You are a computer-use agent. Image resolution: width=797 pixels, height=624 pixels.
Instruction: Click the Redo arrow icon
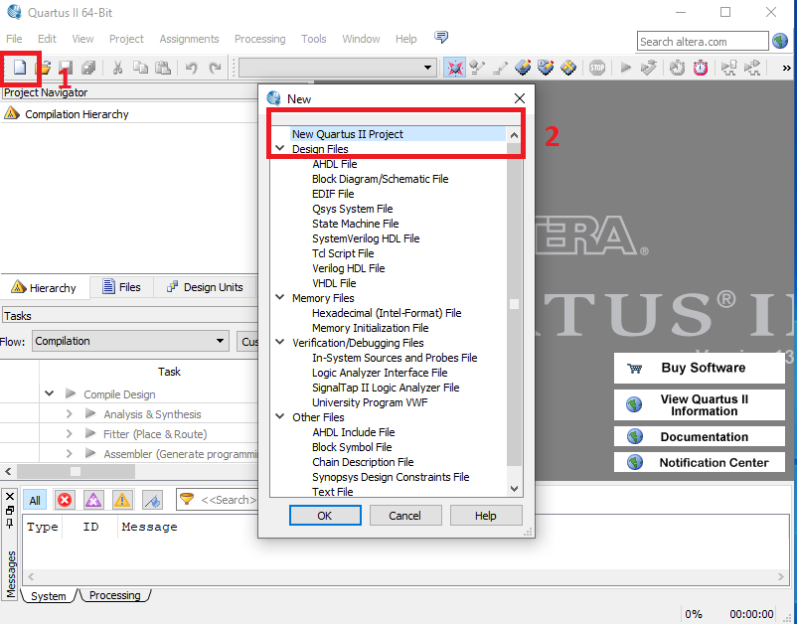pyautogui.click(x=215, y=68)
